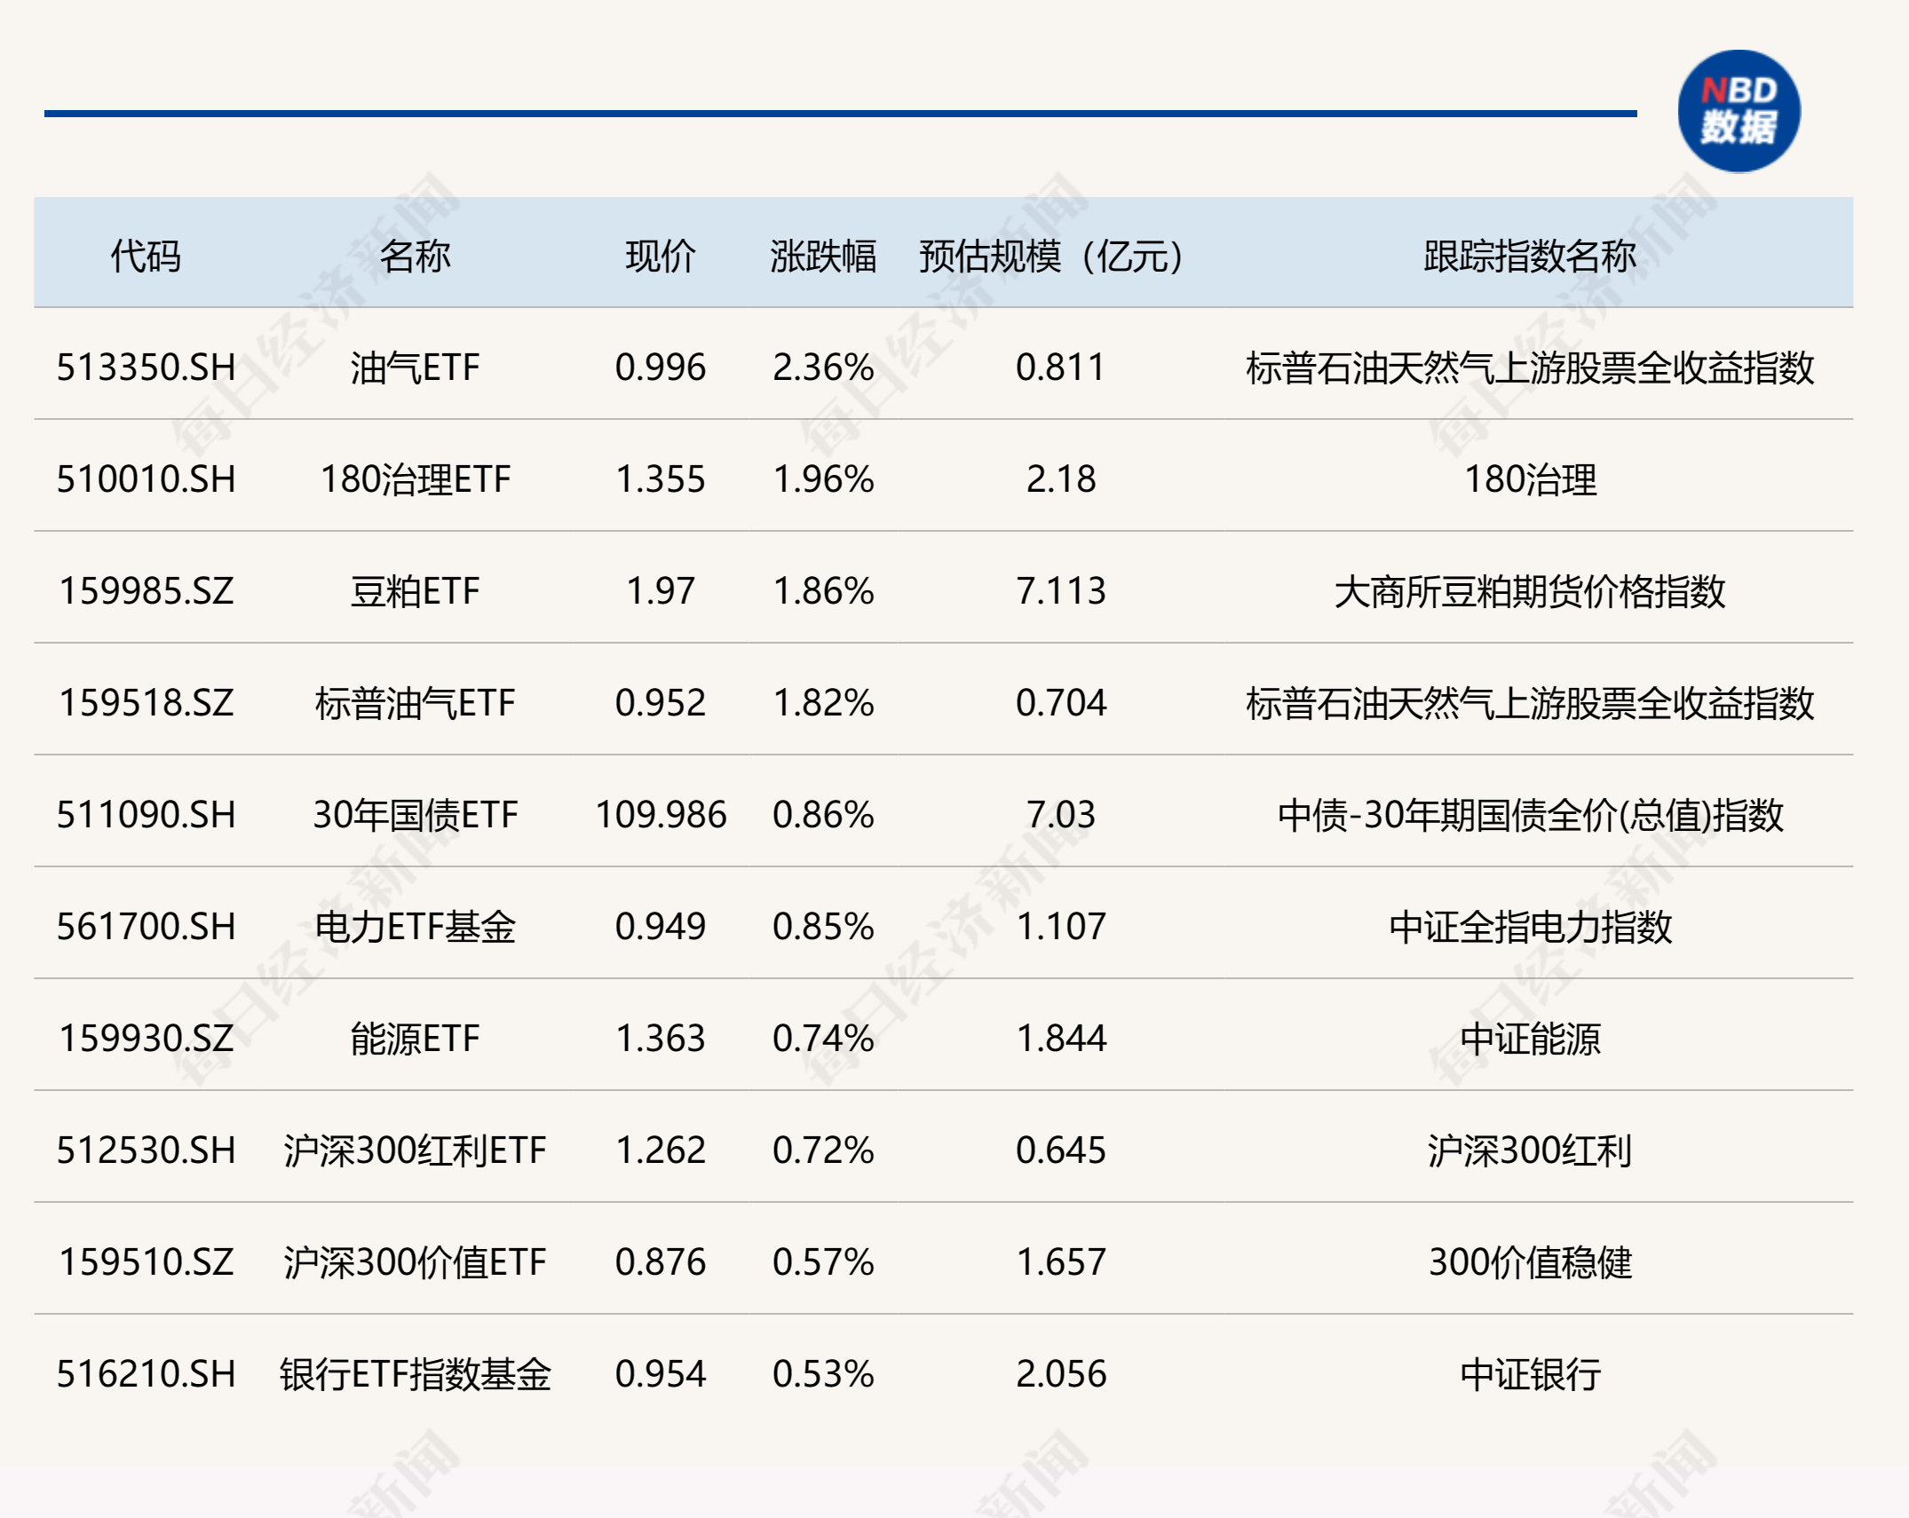The width and height of the screenshot is (1909, 1518).
Task: Click the scale value 2.18
Action: [1061, 479]
